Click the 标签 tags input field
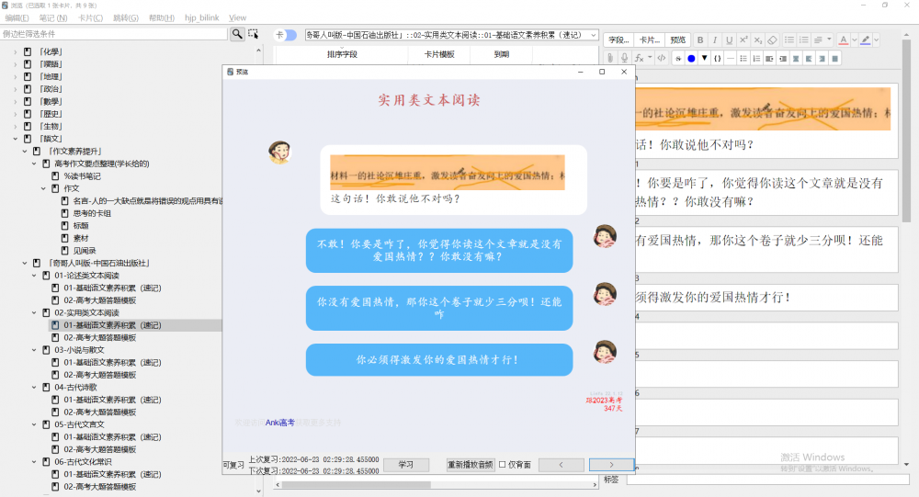The height and width of the screenshot is (497, 919). pyautogui.click(x=767, y=480)
